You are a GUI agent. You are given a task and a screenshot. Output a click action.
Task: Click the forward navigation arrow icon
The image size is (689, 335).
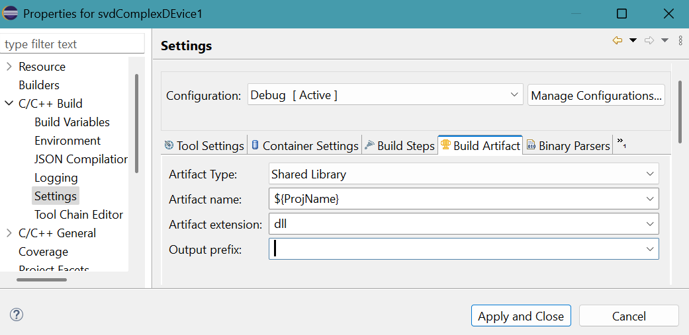click(649, 40)
